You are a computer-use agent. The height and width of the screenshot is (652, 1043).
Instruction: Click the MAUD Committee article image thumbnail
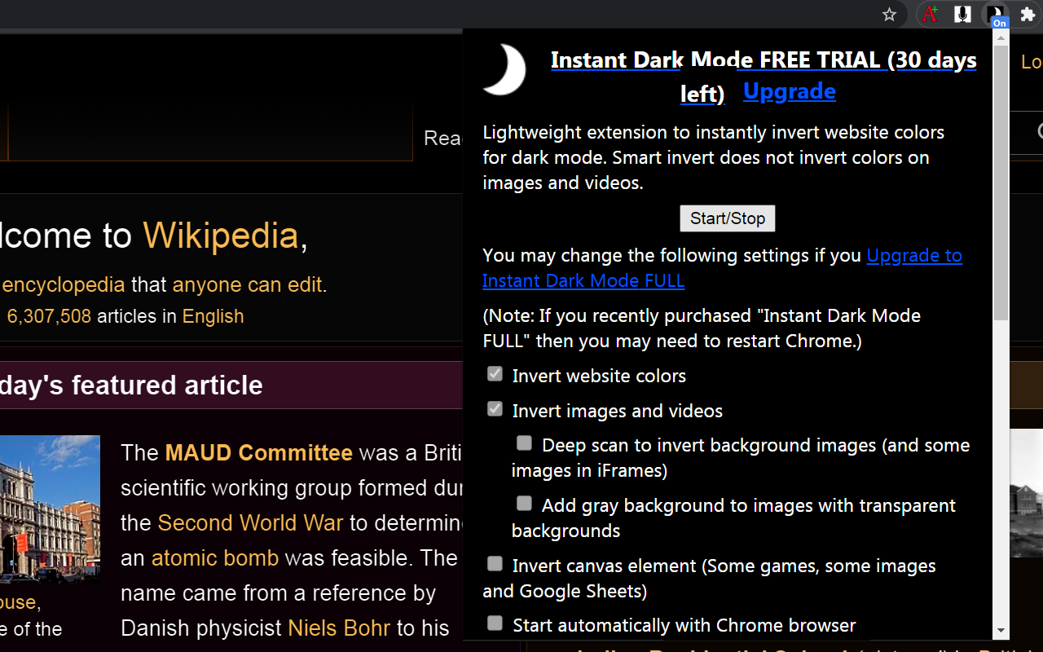click(51, 509)
